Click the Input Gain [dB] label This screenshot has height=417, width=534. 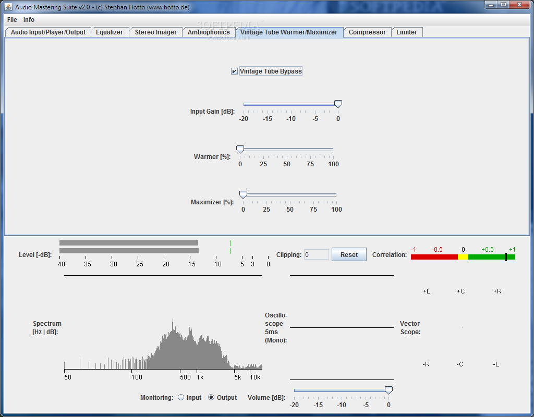pyautogui.click(x=213, y=112)
